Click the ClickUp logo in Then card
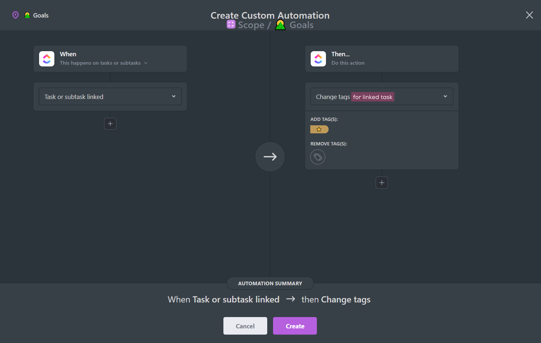541x343 pixels. pos(318,58)
